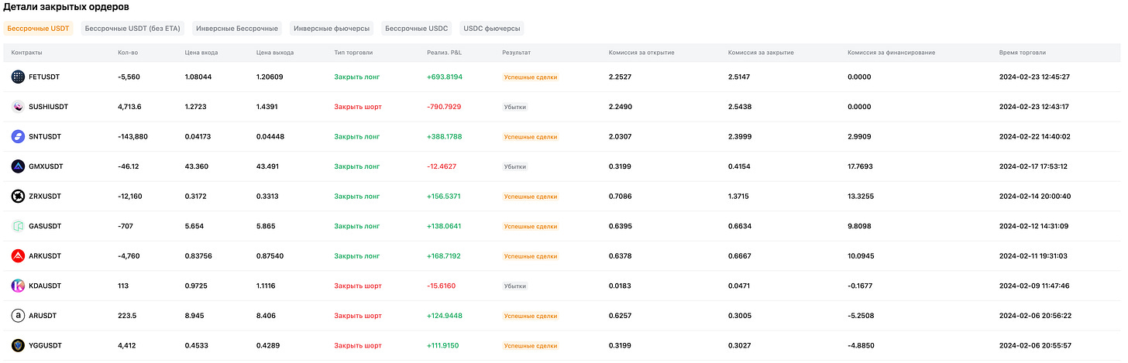Click the Результат column header
The width and height of the screenshot is (1128, 363).
pos(516,53)
